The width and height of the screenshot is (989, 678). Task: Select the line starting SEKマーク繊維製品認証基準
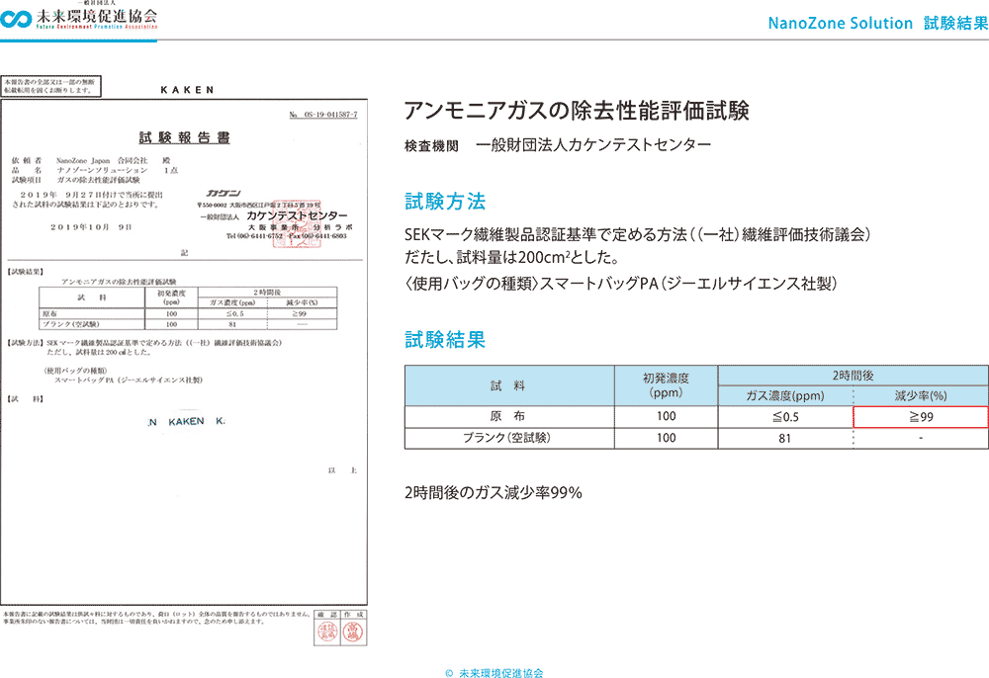pos(638,235)
